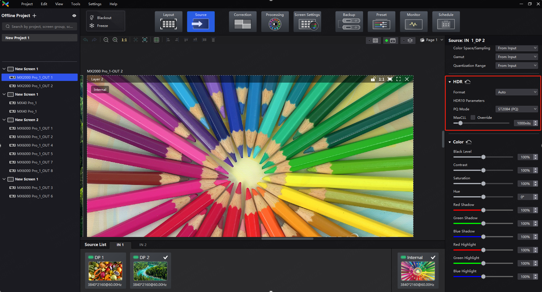
Task: Adjust the Saturation slider
Action: click(x=483, y=184)
